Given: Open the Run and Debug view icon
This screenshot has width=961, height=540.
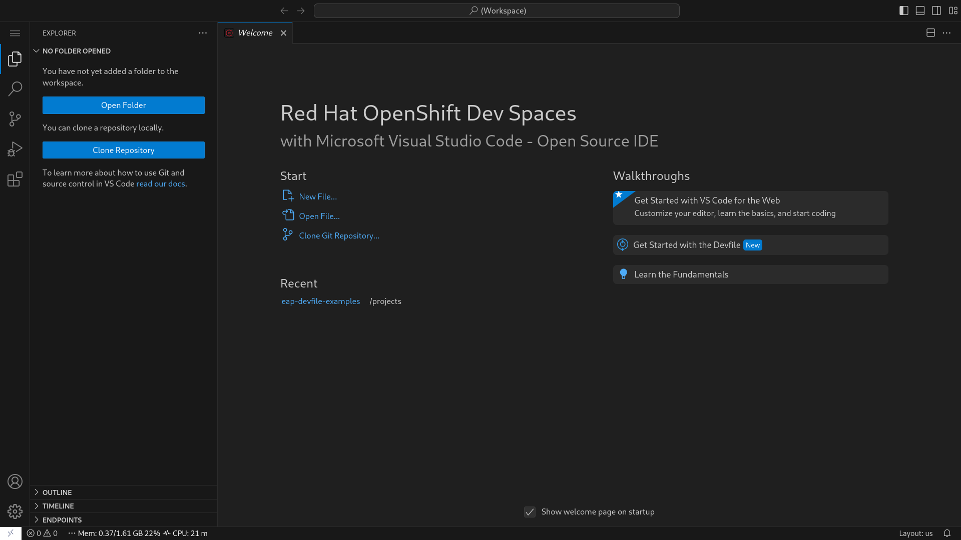Looking at the screenshot, I should coord(15,149).
